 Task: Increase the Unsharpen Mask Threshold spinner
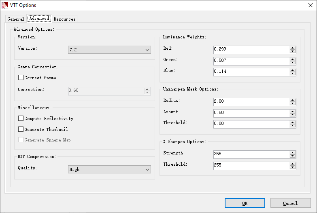coord(293,122)
